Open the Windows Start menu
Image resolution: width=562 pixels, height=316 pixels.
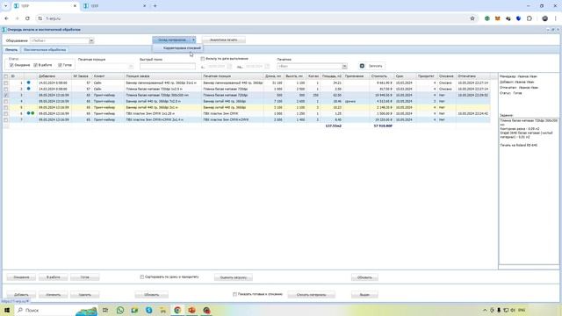tap(7, 310)
